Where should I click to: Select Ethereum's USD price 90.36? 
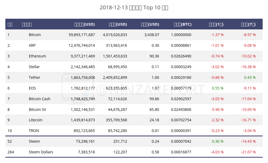tap(154, 56)
